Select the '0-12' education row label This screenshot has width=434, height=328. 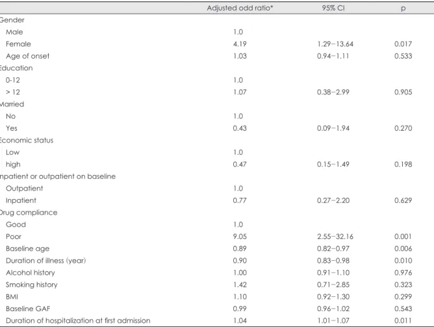pyautogui.click(x=12, y=80)
